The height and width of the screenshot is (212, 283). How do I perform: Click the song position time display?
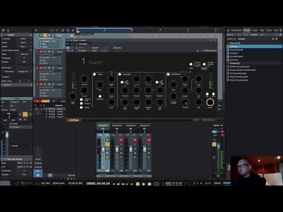point(98,183)
